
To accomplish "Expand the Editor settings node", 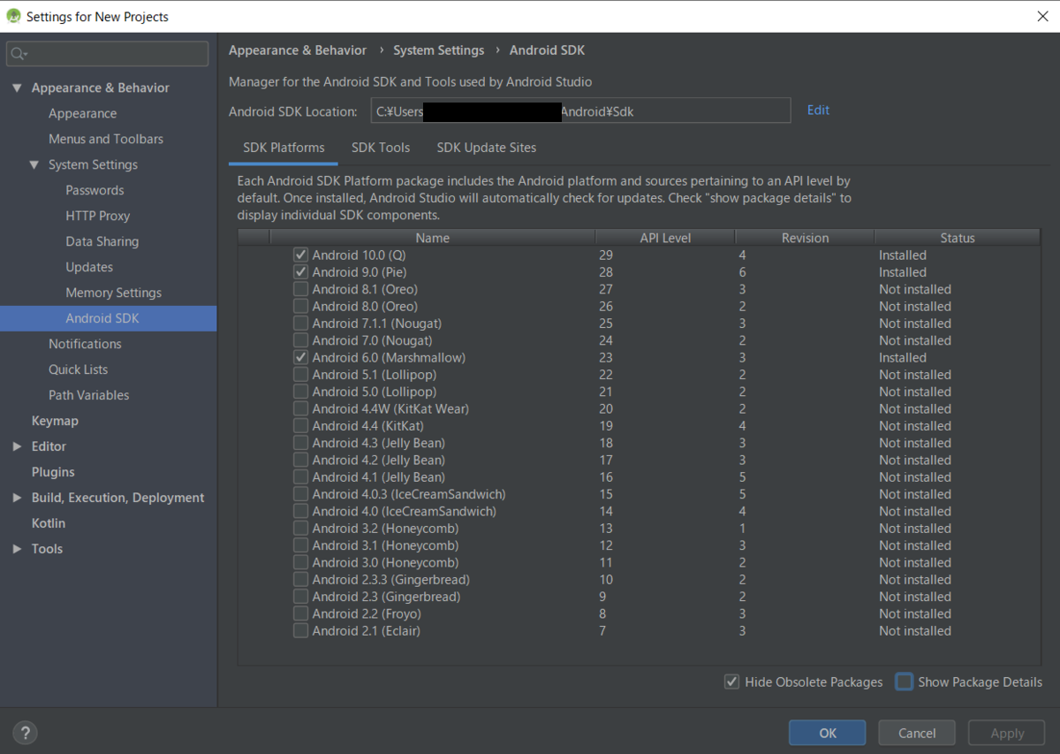I will pos(17,446).
